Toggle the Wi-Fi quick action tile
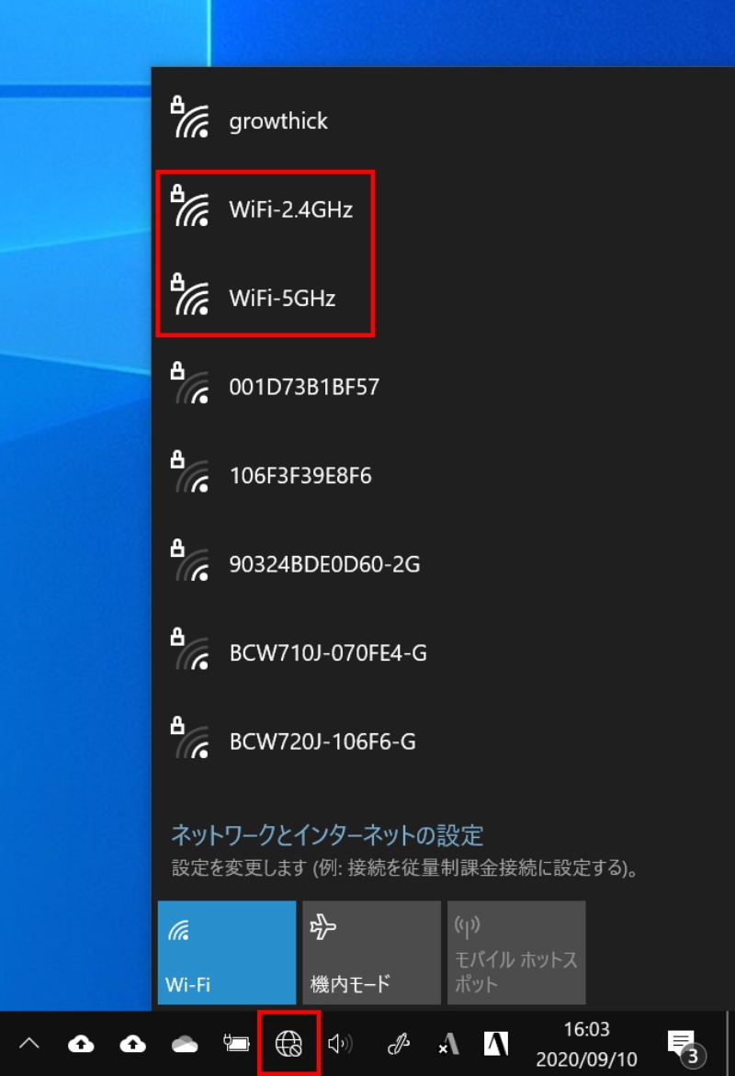735x1076 pixels. click(226, 953)
